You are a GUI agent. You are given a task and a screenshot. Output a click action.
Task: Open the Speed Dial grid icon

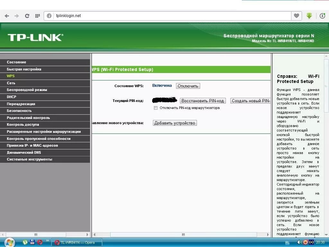pyautogui.click(x=38, y=16)
